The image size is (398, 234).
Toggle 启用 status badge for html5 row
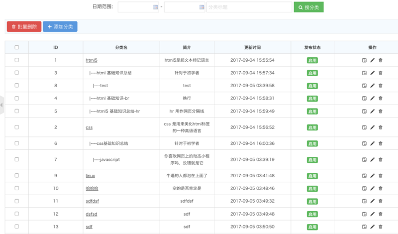312,60
